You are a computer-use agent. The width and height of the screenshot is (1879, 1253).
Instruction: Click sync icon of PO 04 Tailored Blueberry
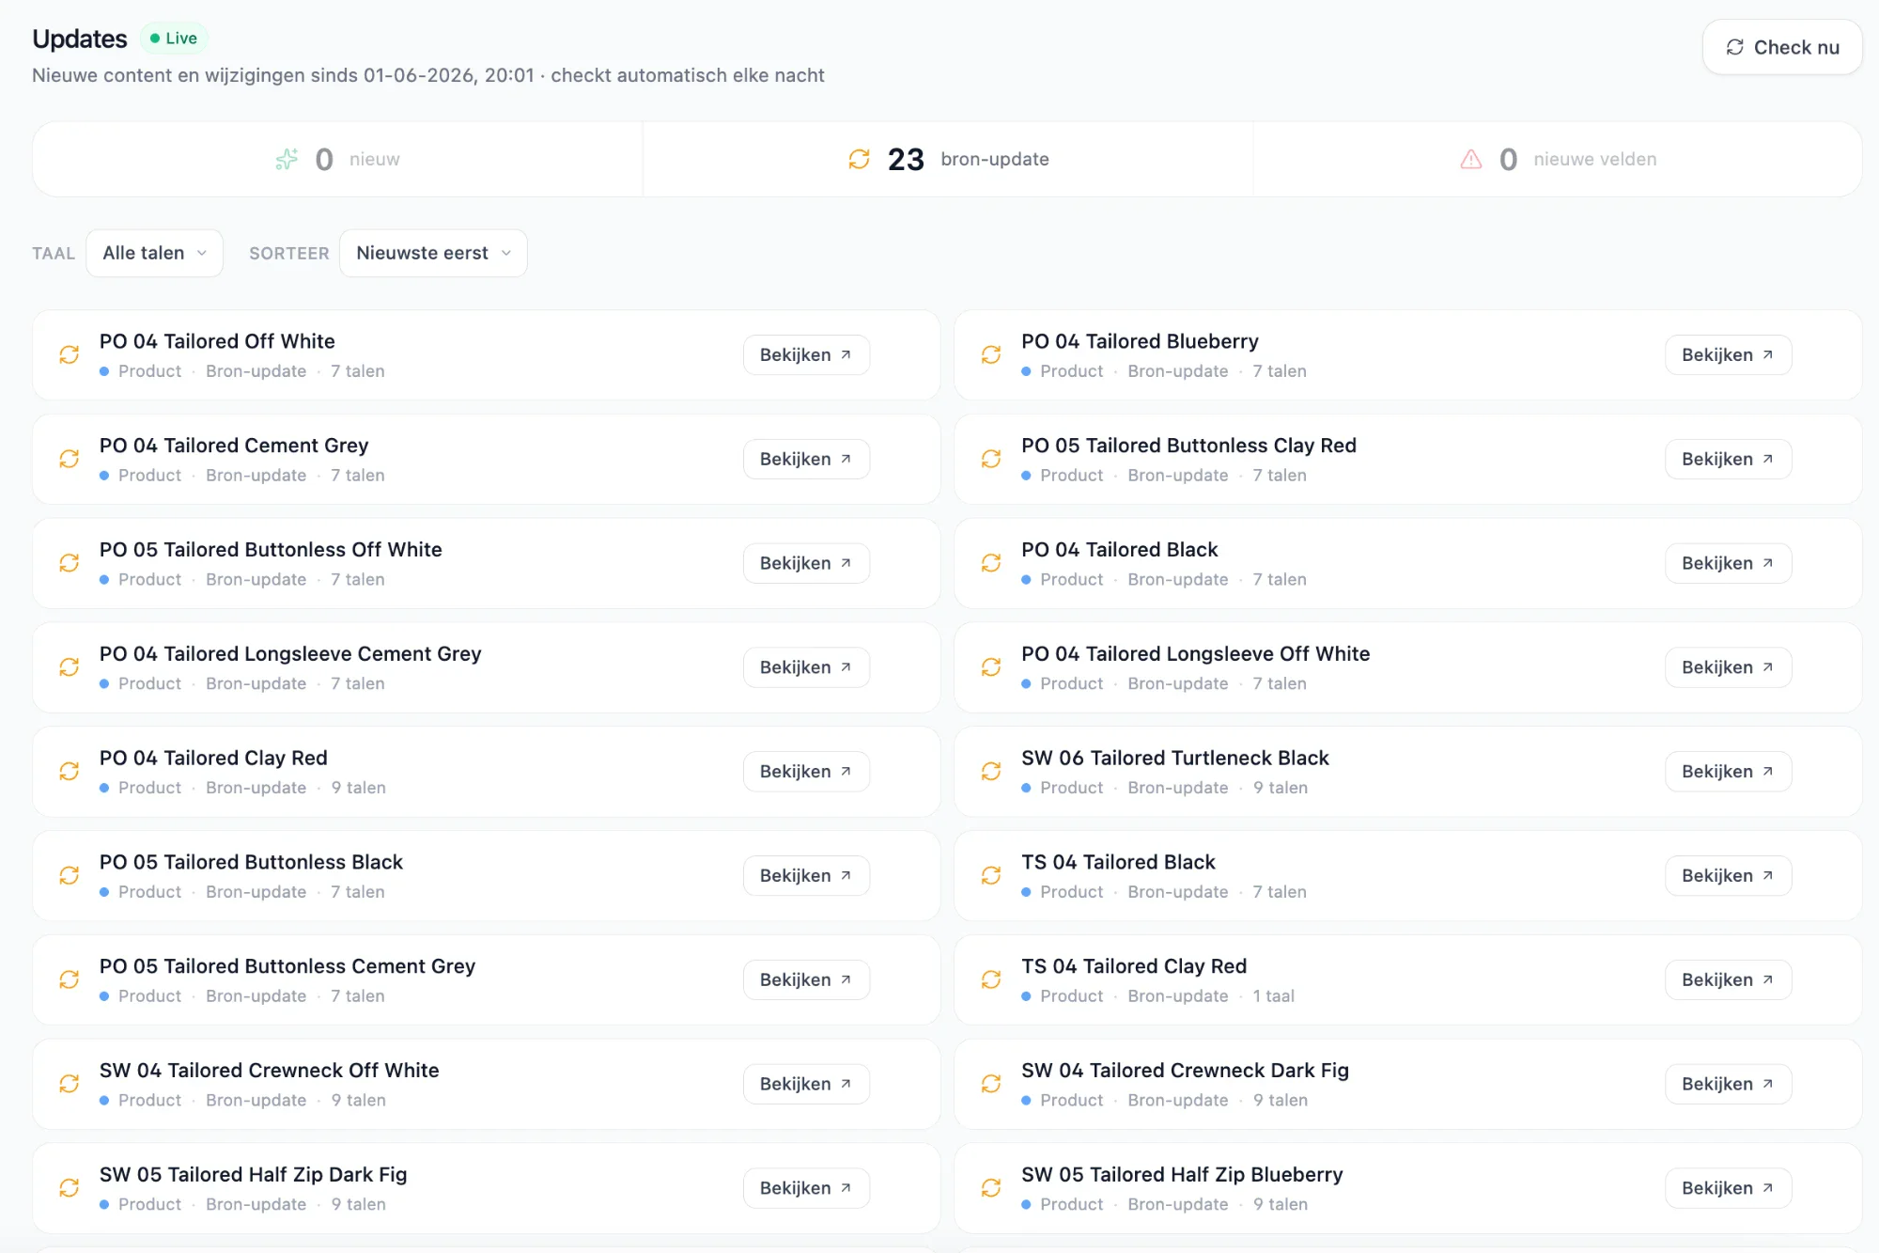(x=991, y=354)
